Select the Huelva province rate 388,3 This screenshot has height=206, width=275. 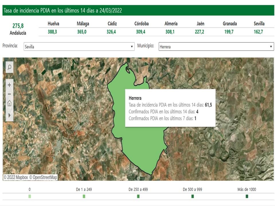click(52, 32)
